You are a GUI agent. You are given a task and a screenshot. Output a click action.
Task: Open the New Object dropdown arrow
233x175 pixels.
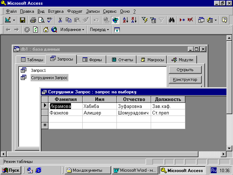[216, 20]
